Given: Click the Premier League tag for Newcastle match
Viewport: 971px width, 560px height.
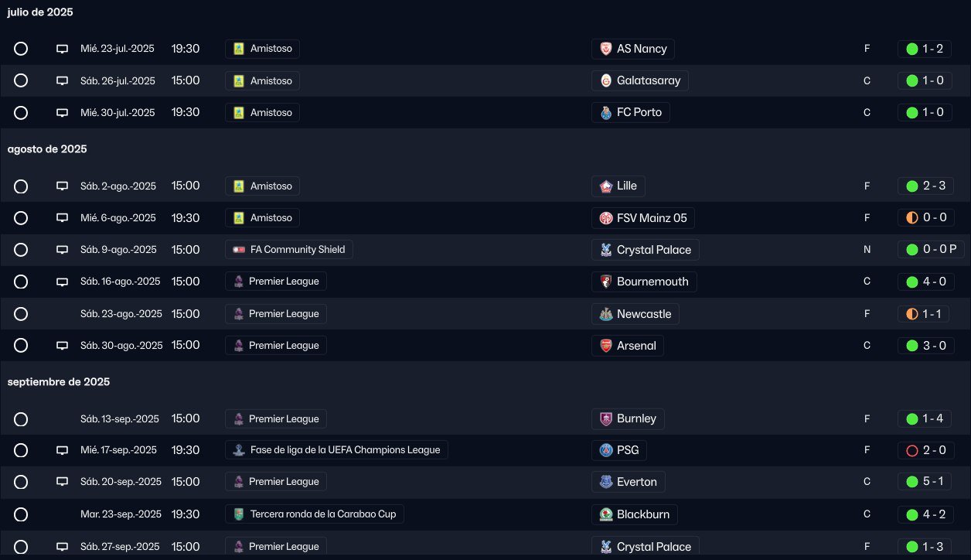Looking at the screenshot, I should pos(276,314).
